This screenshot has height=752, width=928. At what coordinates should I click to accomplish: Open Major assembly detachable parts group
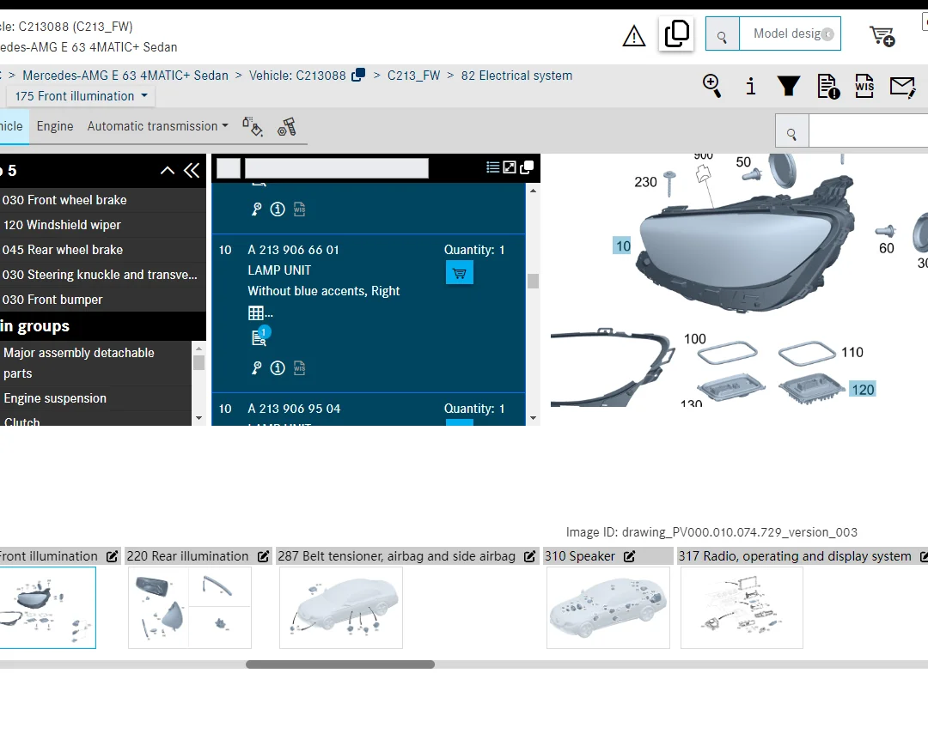click(x=95, y=363)
